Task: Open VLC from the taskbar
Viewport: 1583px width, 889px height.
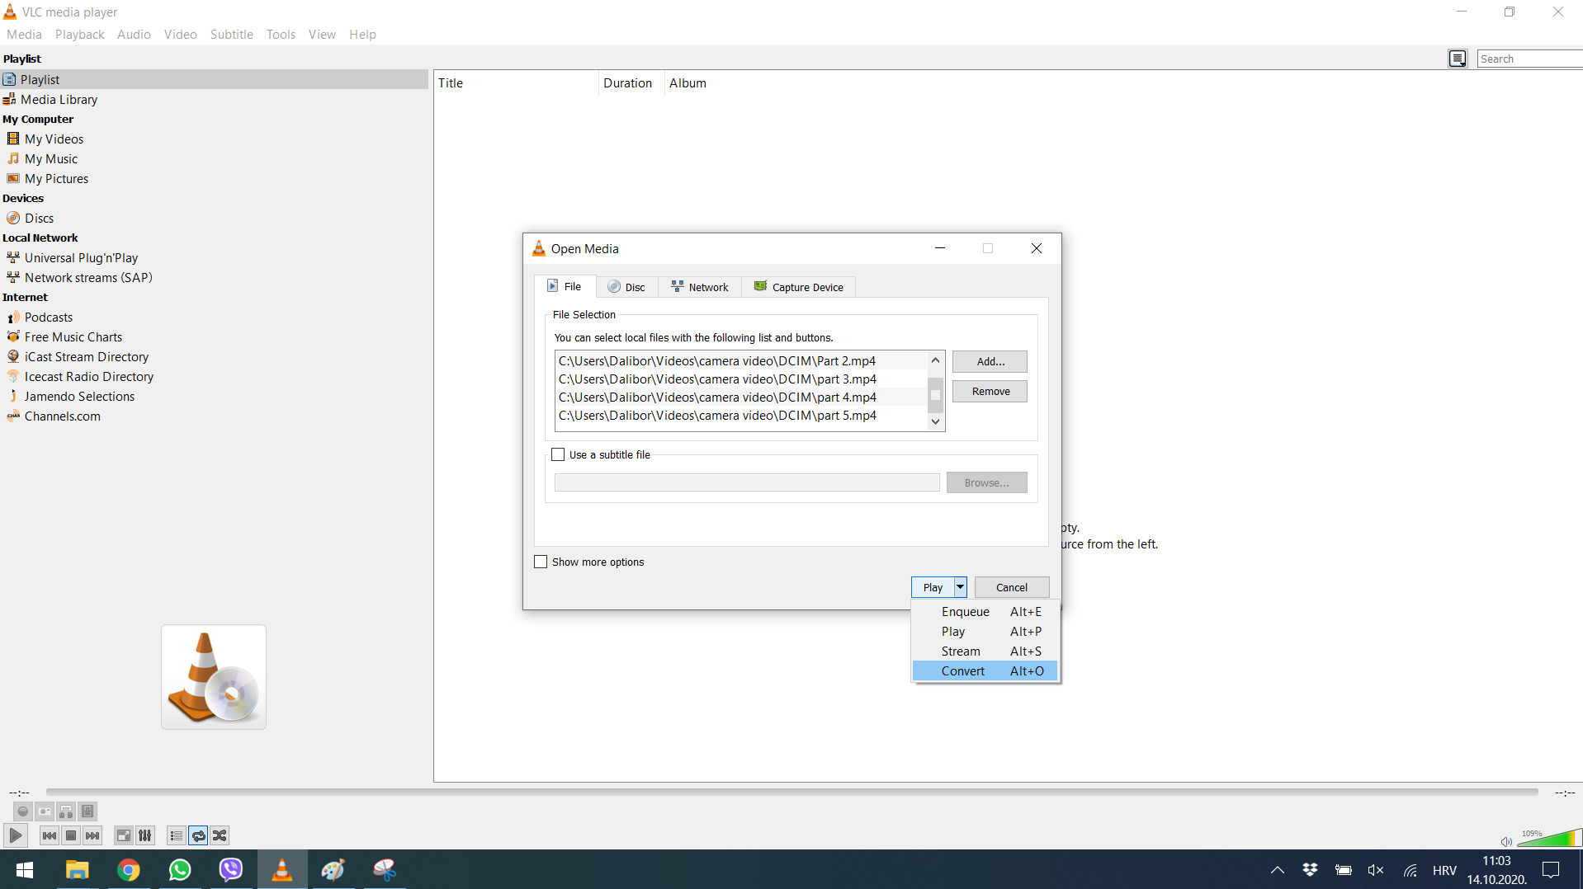Action: (x=282, y=869)
